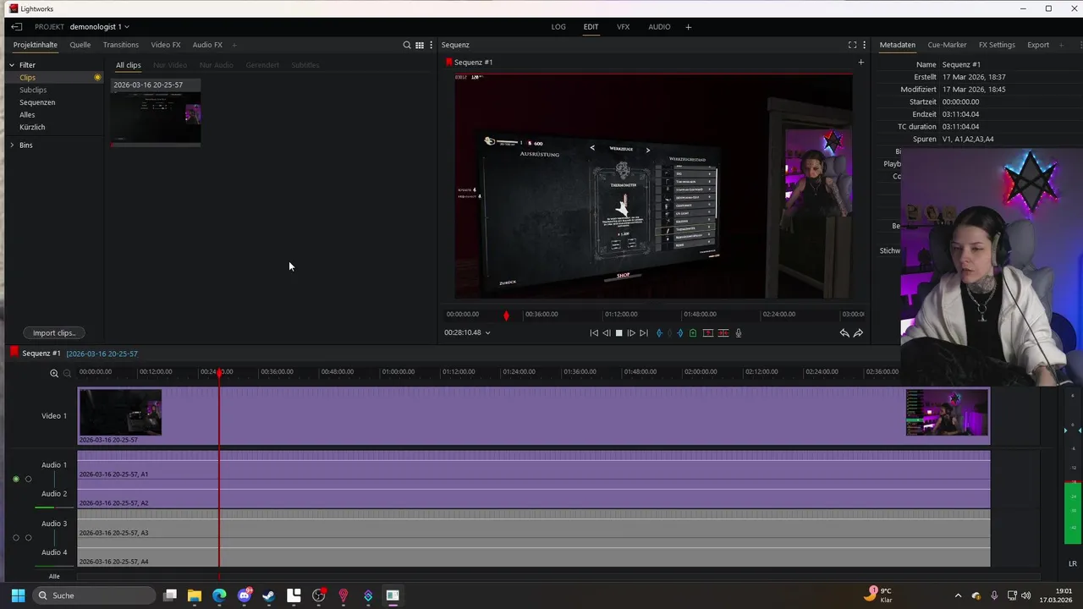Viewport: 1083px width, 609px height.
Task: Redo the last edit
Action: click(x=858, y=333)
